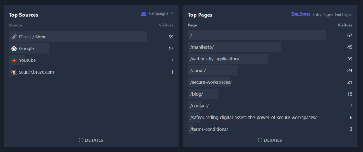Screen dimensions: 363x152
Task: Switch to the Entry Pages tab
Action: pyautogui.click(x=322, y=15)
